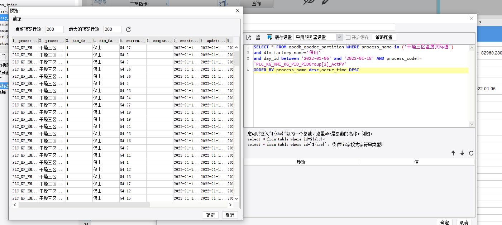Click 取消 in the SQL query dialog
Screen dimensions: 502x225
coord(464,222)
